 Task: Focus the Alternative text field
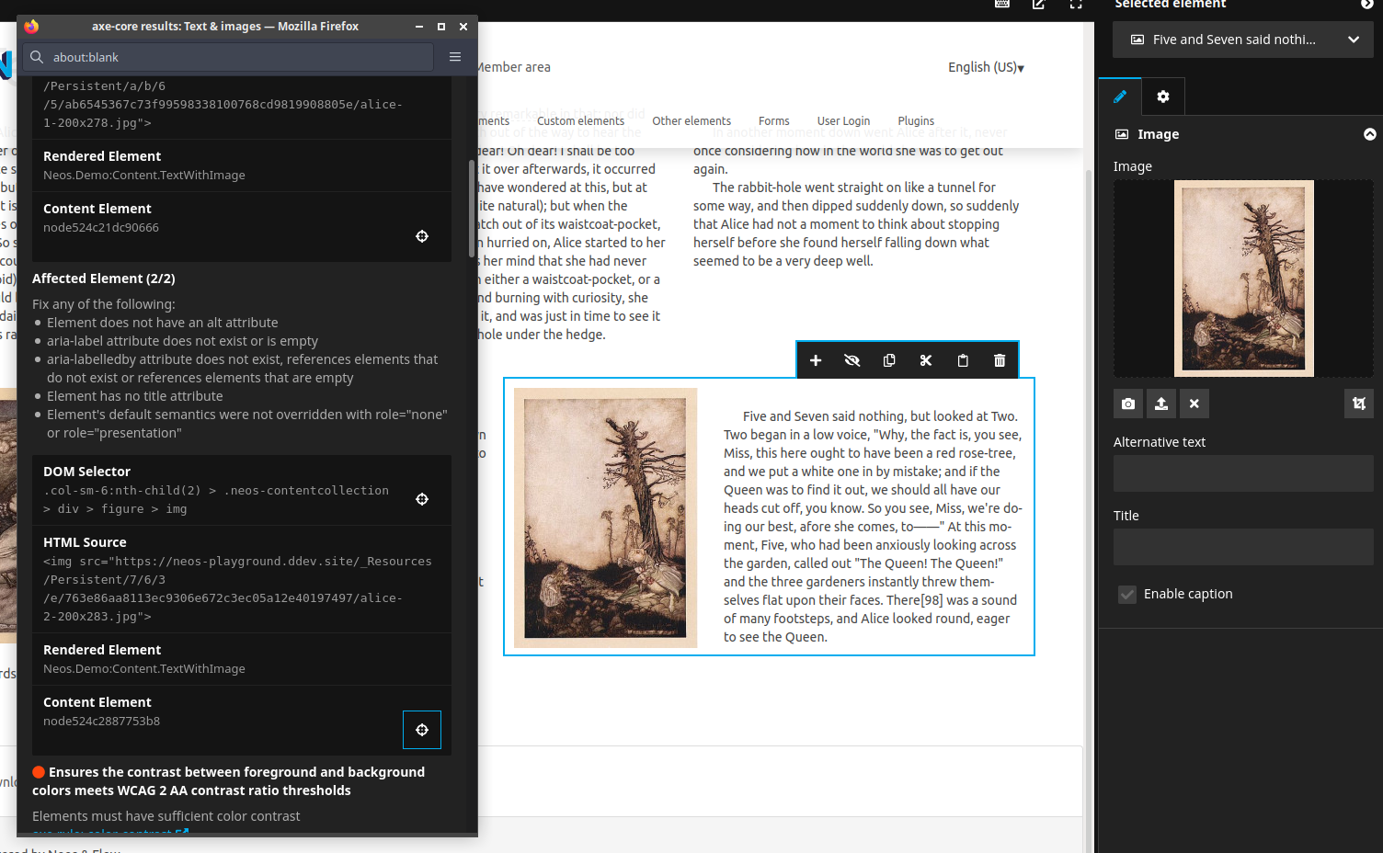tap(1243, 474)
